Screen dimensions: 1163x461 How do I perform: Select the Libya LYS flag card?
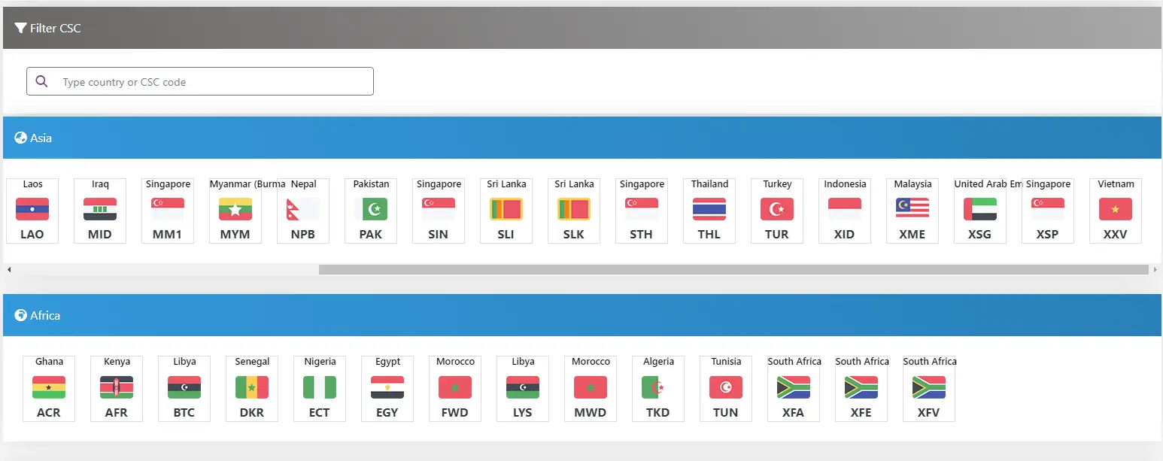tap(523, 389)
